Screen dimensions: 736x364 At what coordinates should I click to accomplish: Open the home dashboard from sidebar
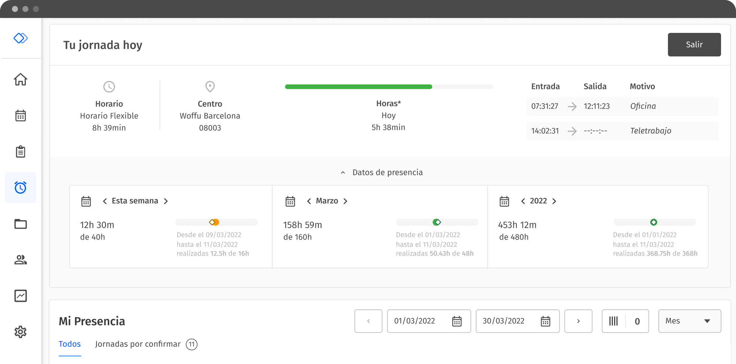tap(21, 80)
